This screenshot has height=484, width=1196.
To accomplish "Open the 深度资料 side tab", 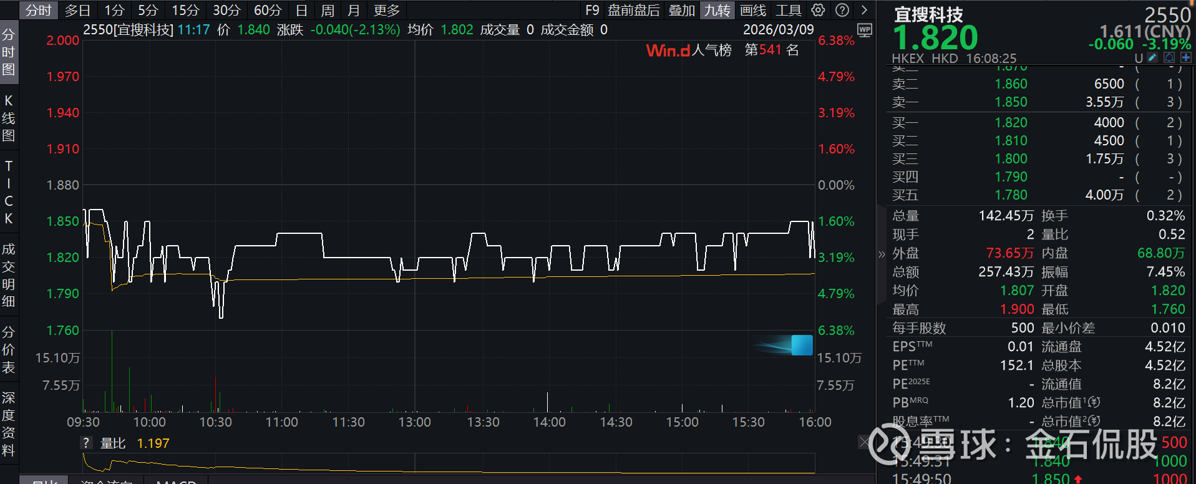I will point(9,423).
